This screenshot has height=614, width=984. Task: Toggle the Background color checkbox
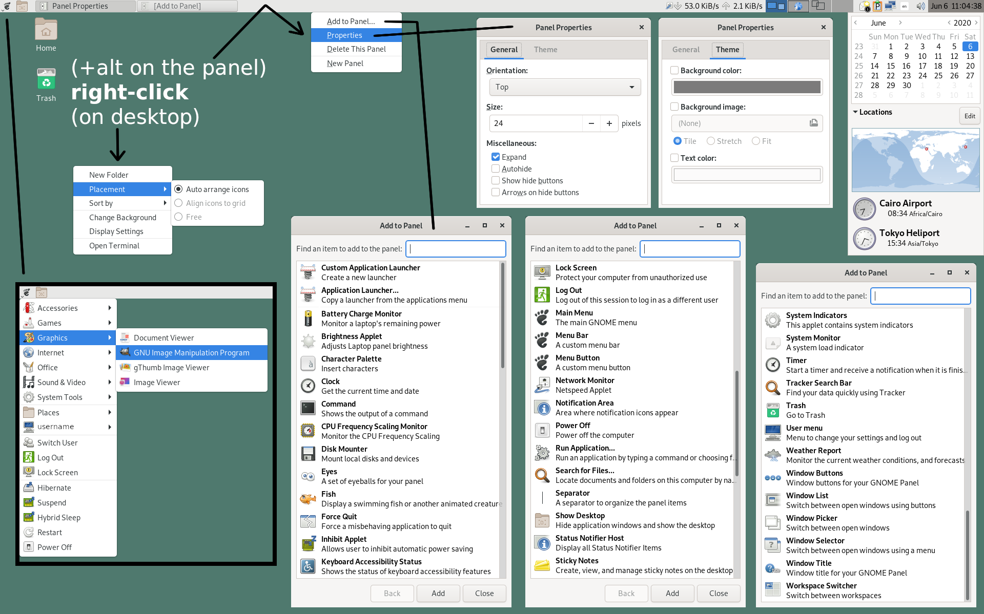(x=674, y=70)
